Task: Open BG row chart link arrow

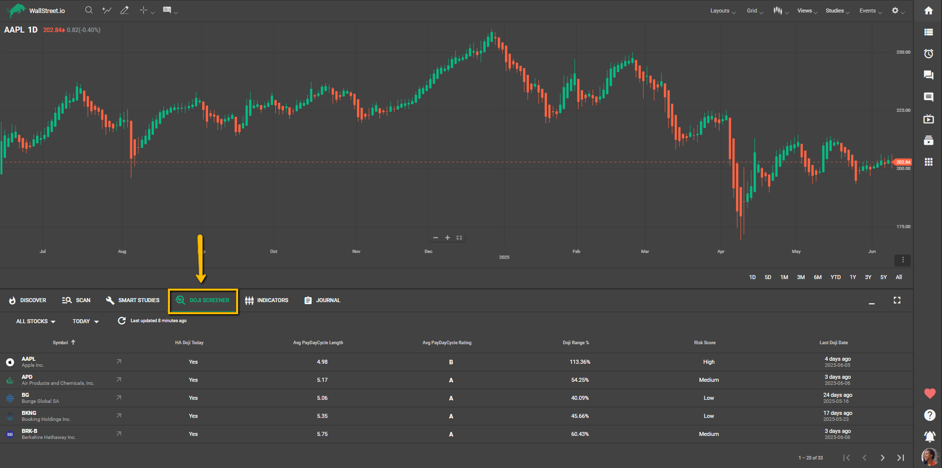Action: [x=119, y=397]
